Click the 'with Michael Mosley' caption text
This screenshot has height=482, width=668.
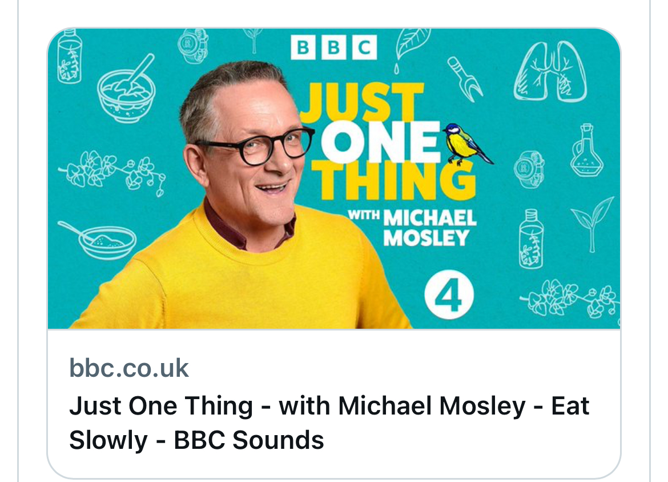coord(412,228)
